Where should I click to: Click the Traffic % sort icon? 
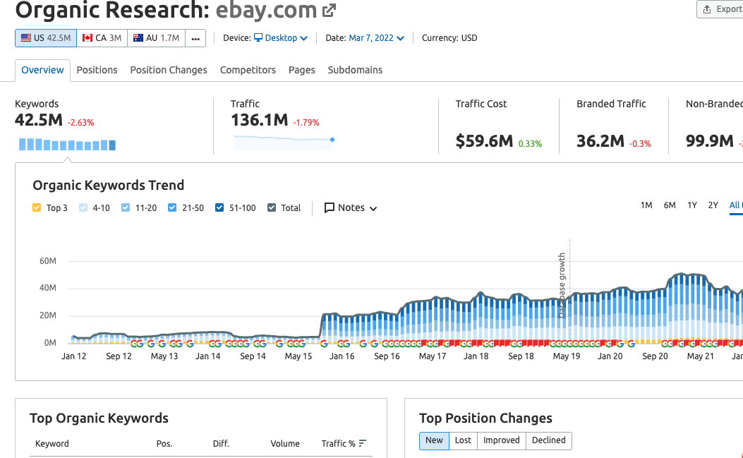pos(363,444)
